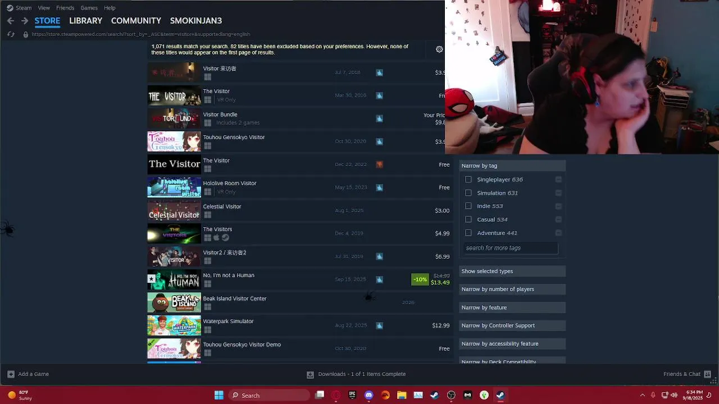The image size is (719, 404).
Task: Exclude the Indie tag with the minus button
Action: (x=558, y=206)
